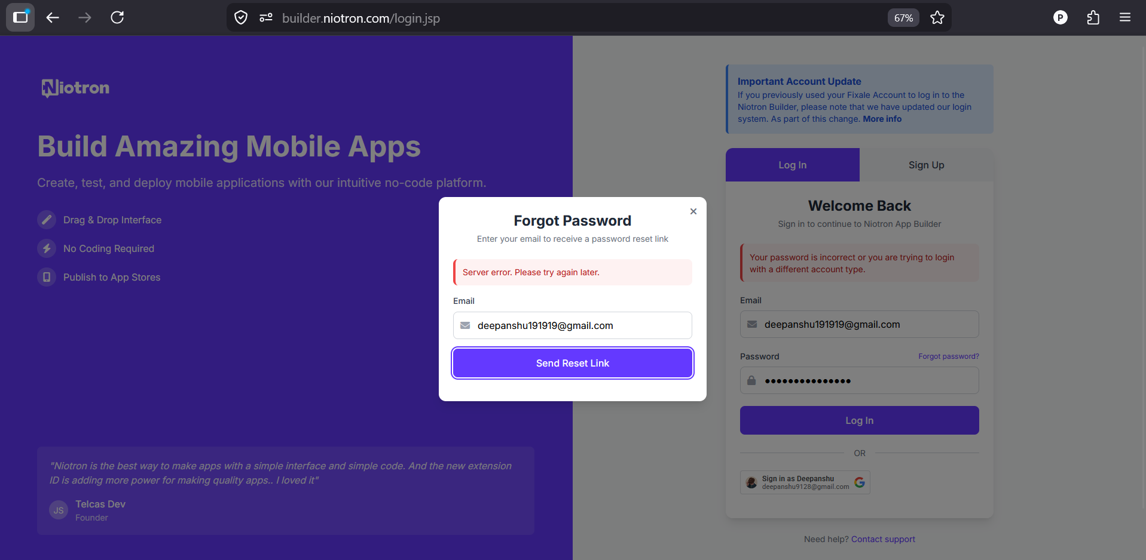Image resolution: width=1146 pixels, height=560 pixels.
Task: Open the profile account icon
Action: pyautogui.click(x=1060, y=18)
